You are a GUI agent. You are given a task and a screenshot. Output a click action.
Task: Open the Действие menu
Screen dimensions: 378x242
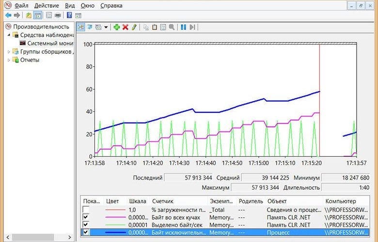coord(47,5)
